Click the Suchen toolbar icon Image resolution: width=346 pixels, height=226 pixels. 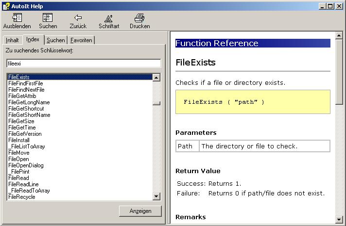point(48,18)
